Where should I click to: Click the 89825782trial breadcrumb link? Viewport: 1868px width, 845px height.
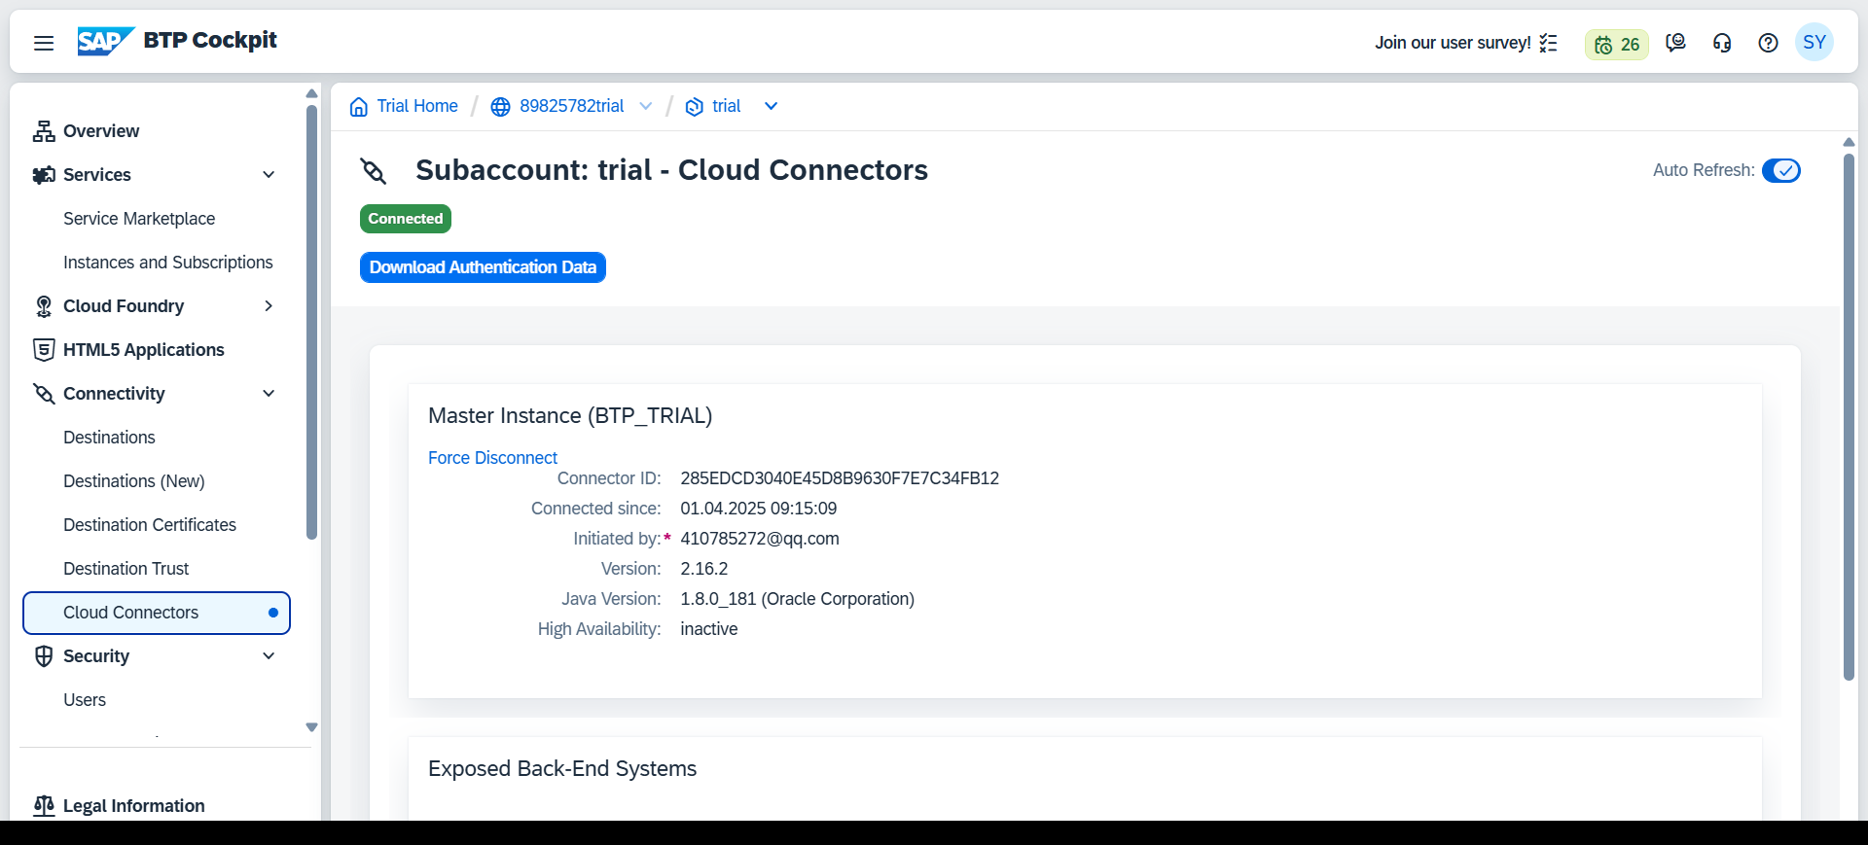pos(572,106)
